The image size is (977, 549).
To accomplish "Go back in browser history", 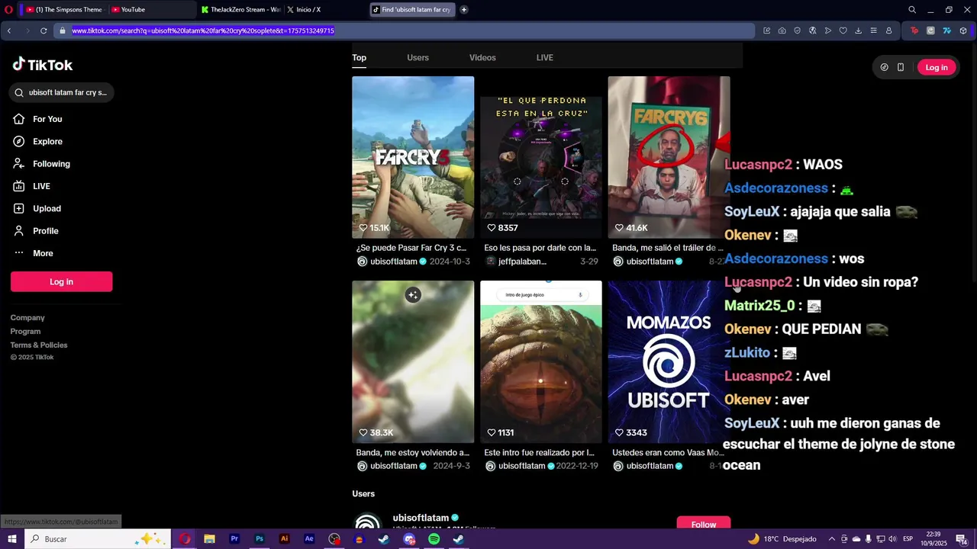I will [x=9, y=30].
